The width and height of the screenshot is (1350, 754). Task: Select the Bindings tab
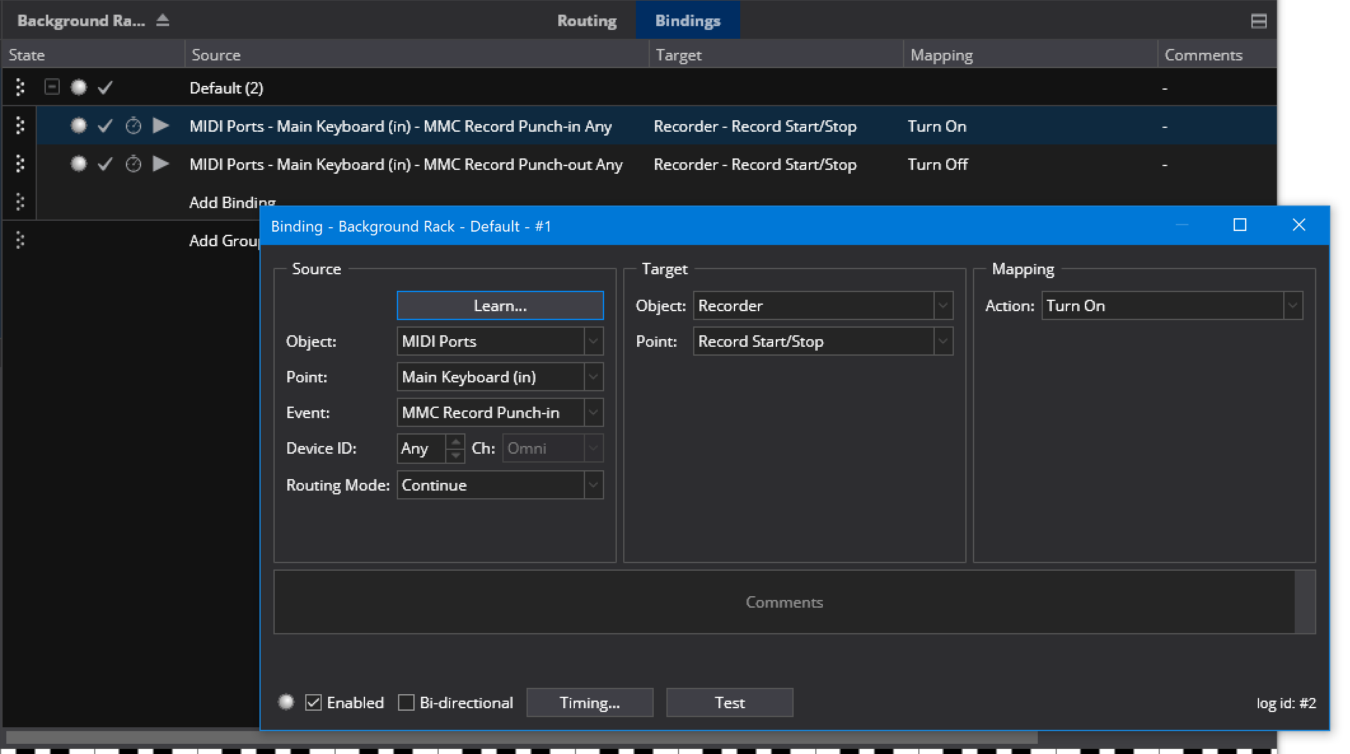click(687, 20)
